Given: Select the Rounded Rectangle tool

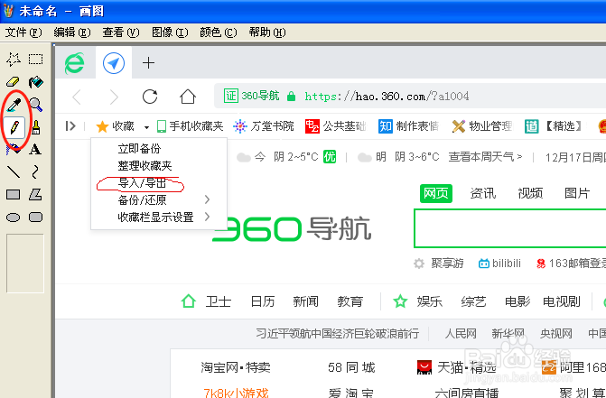Looking at the screenshot, I should pos(35,218).
